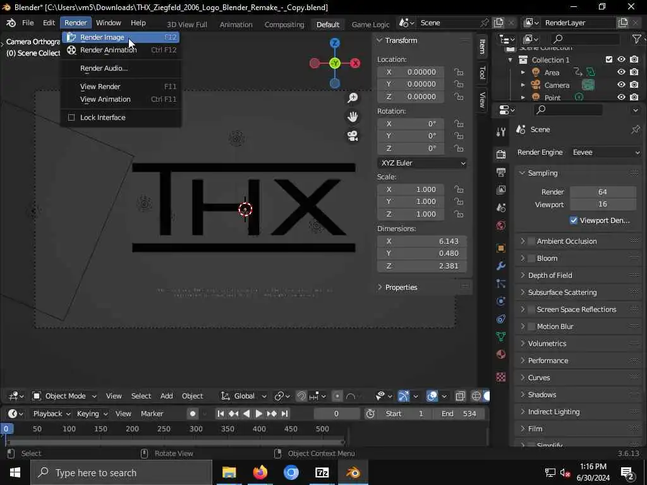The image size is (647, 485).
Task: Hide Area light with eye icon
Action: tap(621, 72)
